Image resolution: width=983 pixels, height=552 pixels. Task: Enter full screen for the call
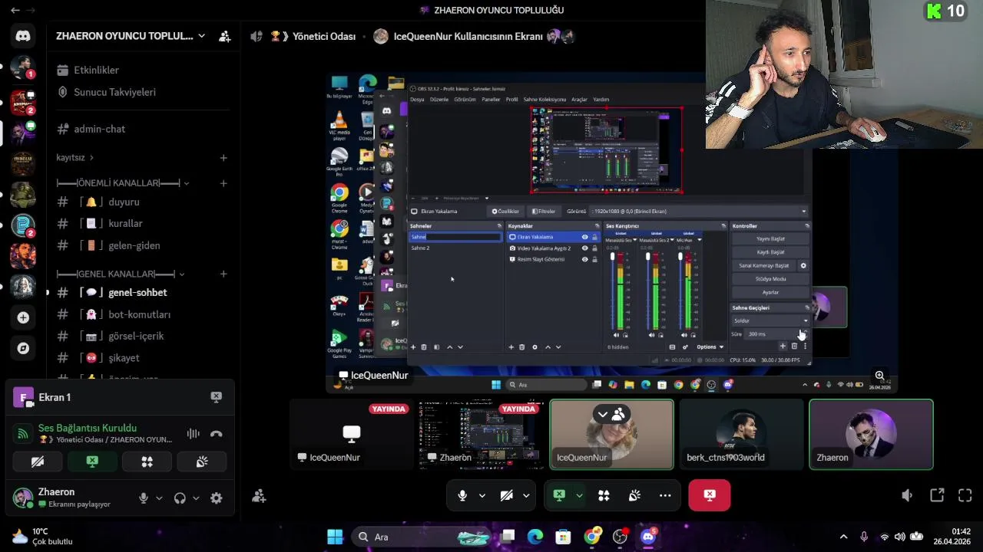point(965,496)
